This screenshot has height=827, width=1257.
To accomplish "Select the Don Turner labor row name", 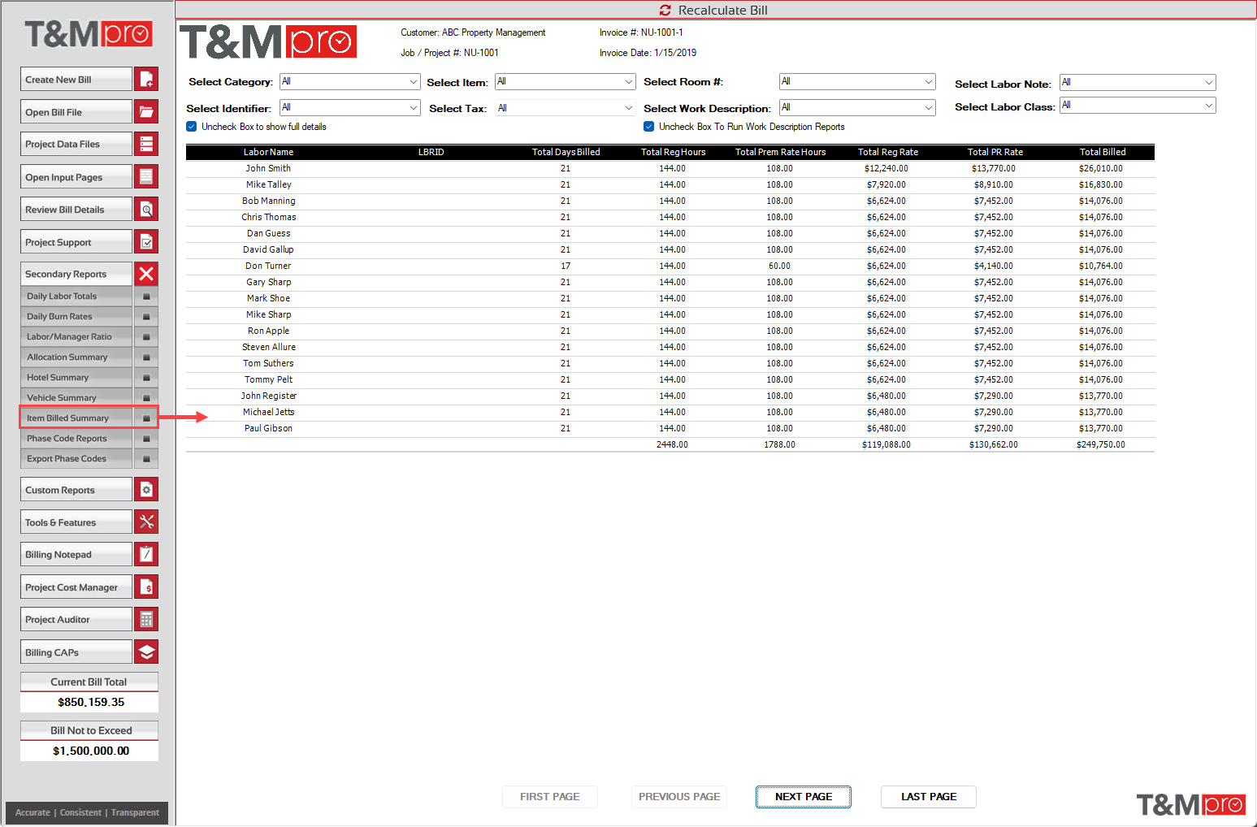I will point(268,266).
